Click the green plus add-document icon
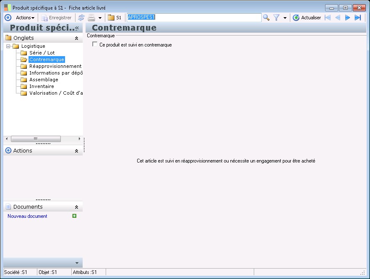370x279 pixels. click(74, 216)
